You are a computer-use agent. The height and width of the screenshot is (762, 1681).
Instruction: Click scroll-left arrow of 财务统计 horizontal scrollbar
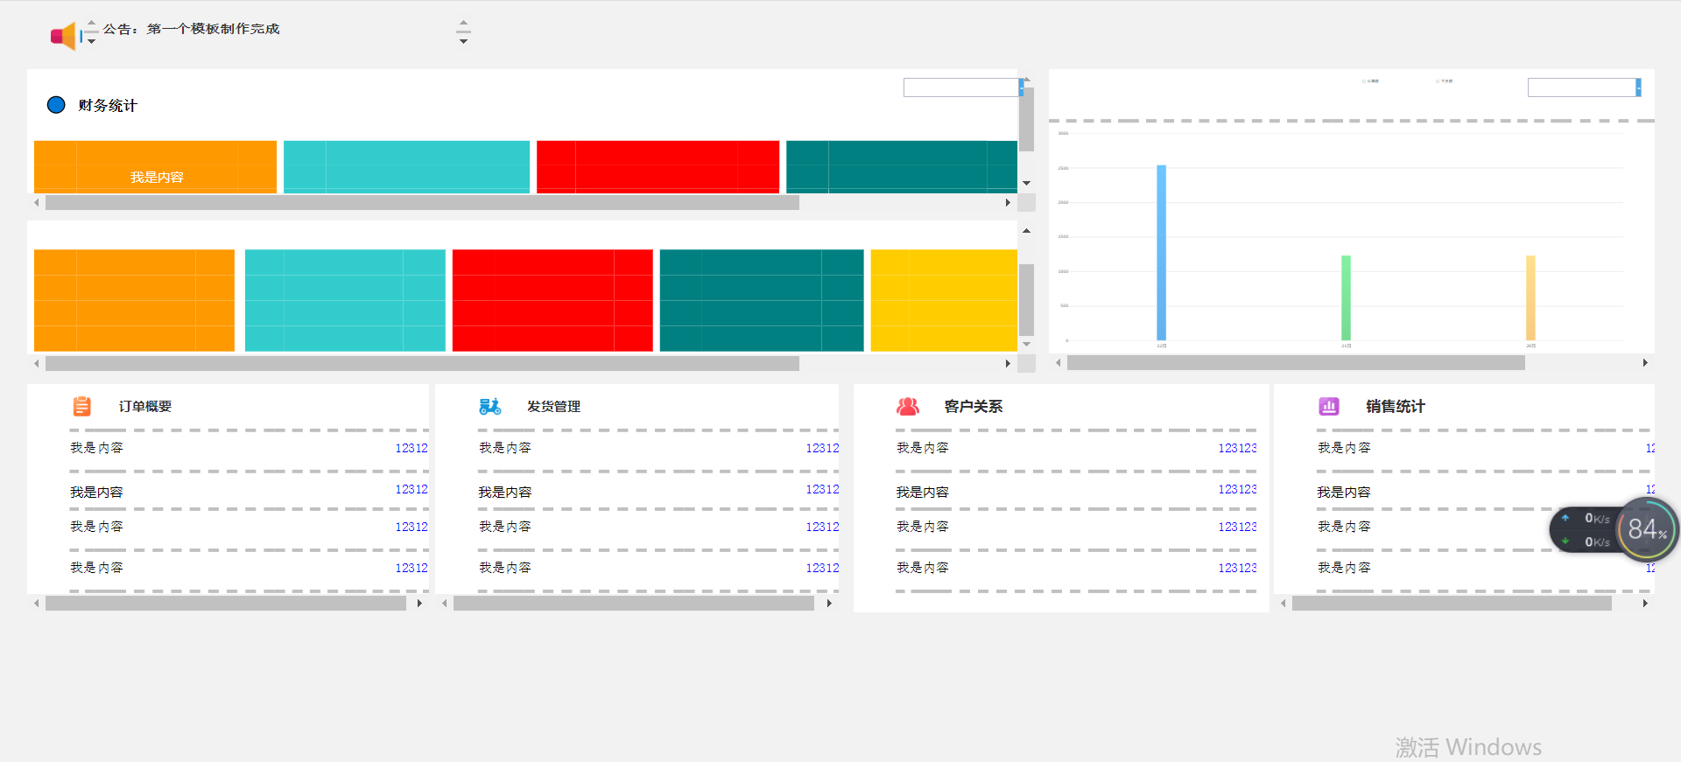(x=37, y=203)
